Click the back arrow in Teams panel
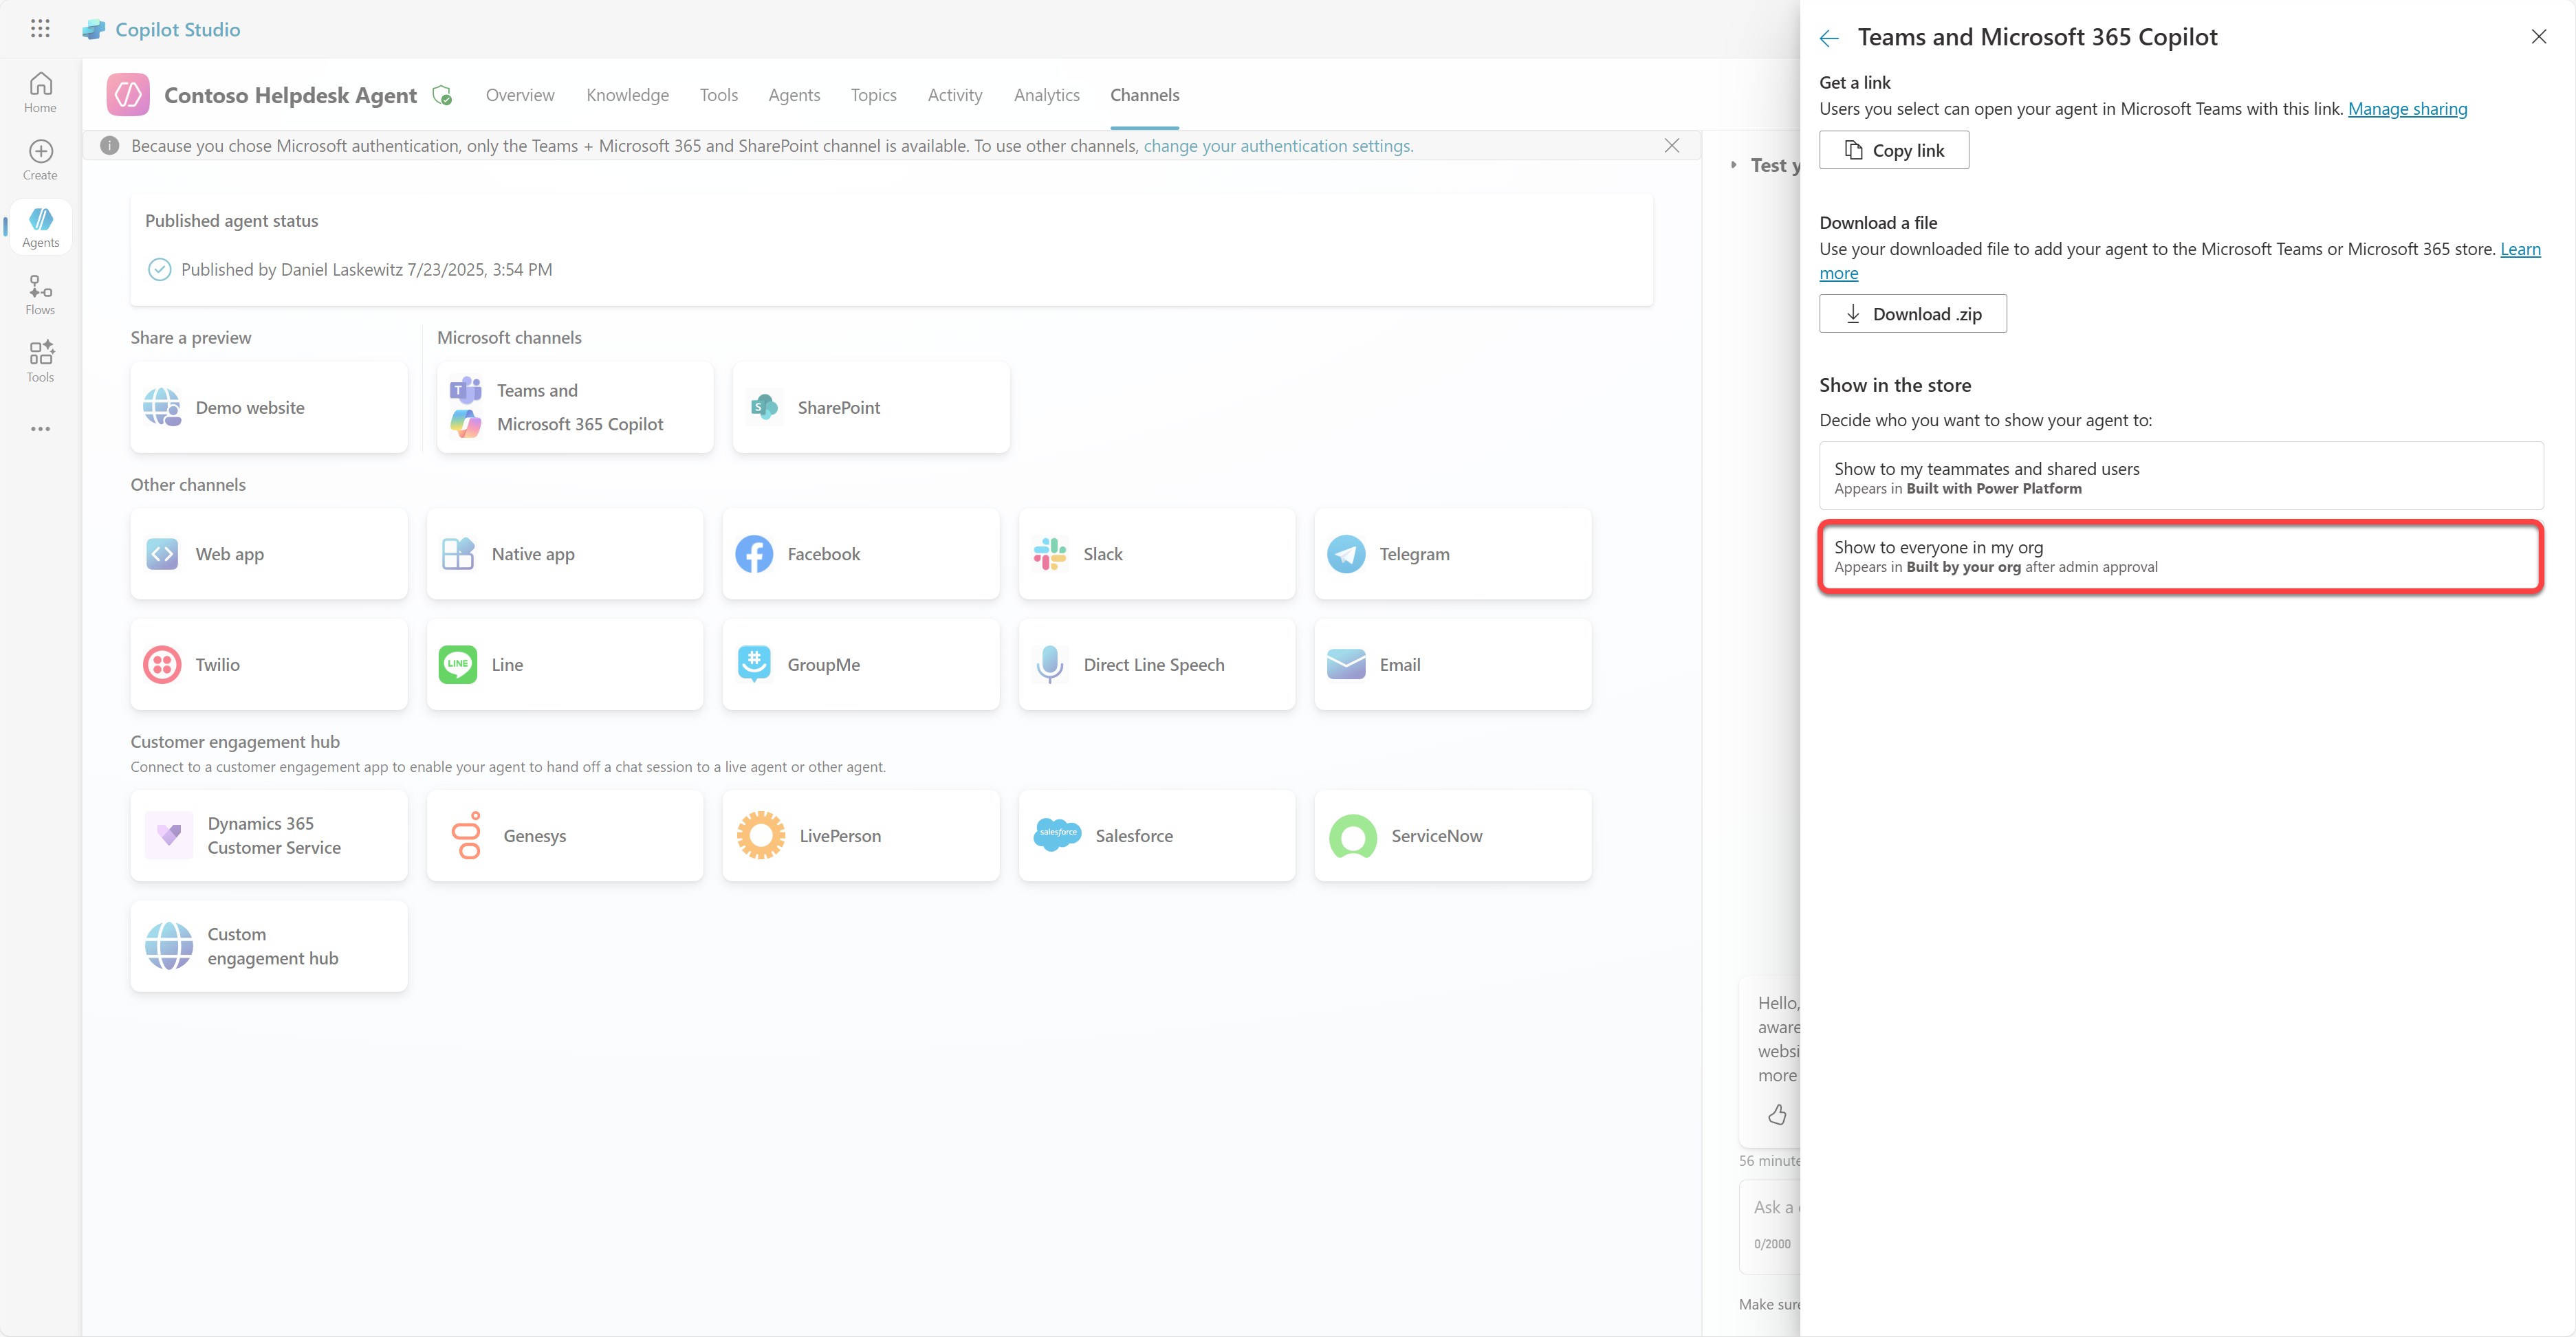The image size is (2576, 1337). (1829, 38)
